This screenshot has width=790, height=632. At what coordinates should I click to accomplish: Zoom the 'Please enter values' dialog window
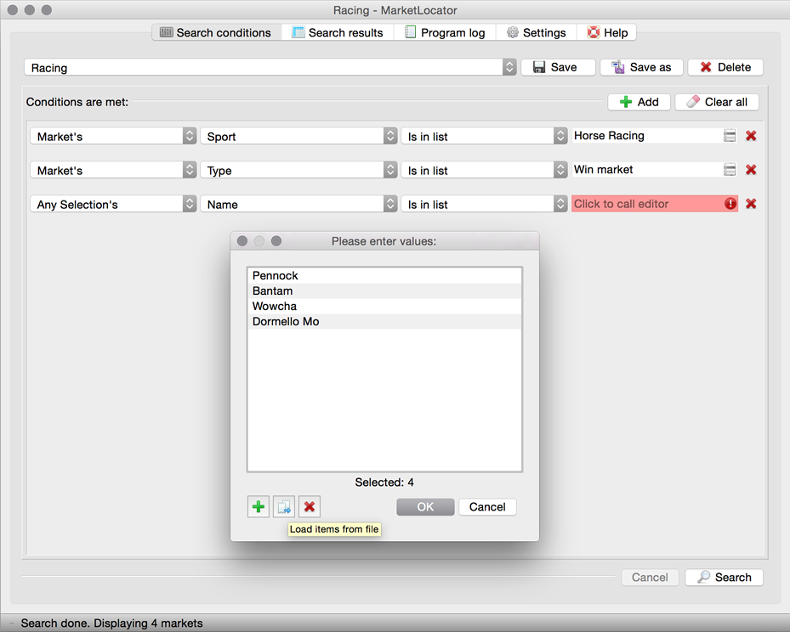pos(276,241)
